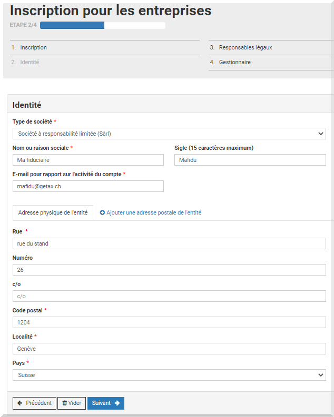
Task: Click the Localité field with Genève
Action: 169,349
